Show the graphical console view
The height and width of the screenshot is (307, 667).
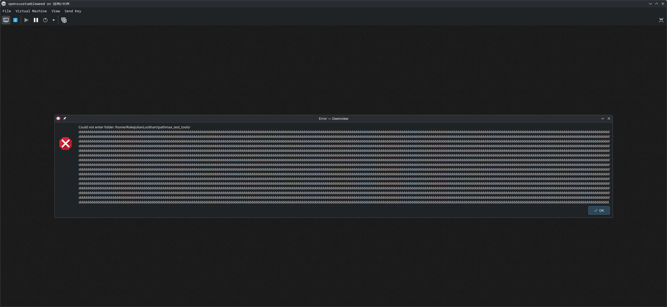[x=6, y=20]
